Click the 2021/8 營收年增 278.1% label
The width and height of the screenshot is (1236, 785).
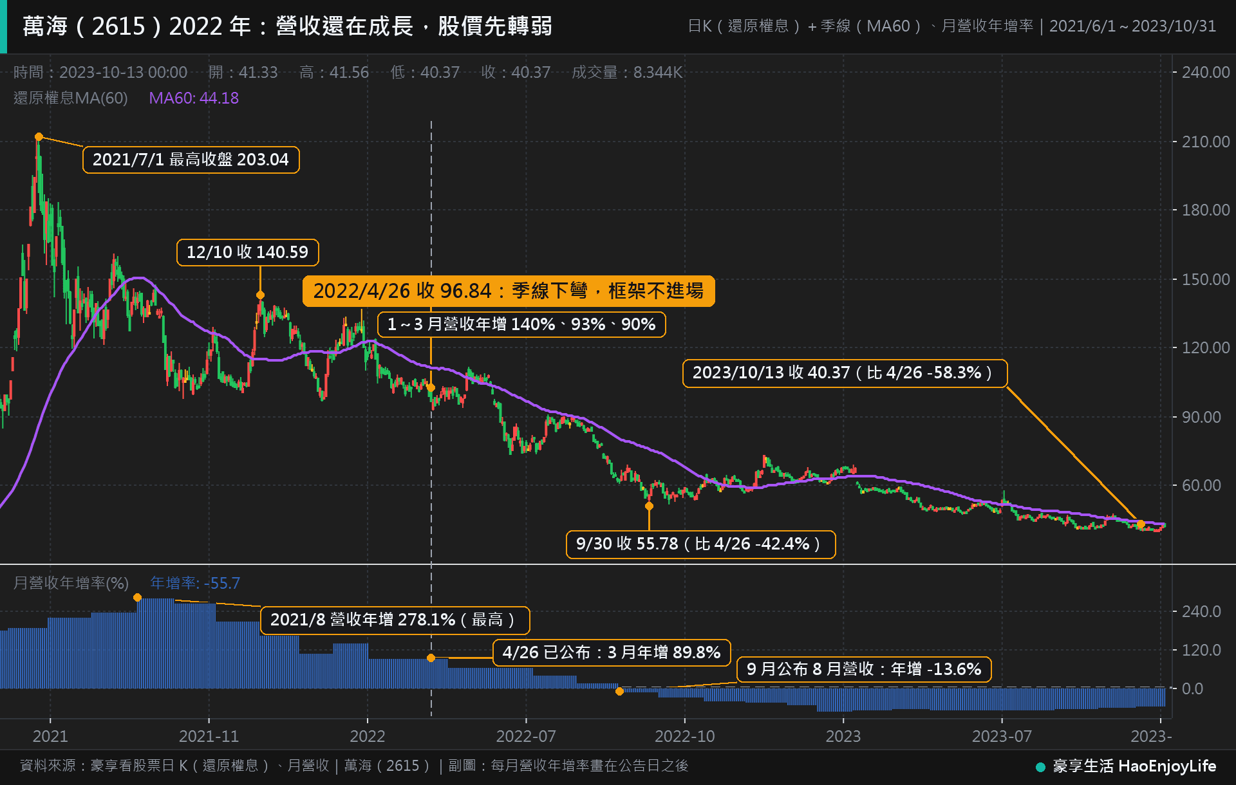(x=395, y=620)
